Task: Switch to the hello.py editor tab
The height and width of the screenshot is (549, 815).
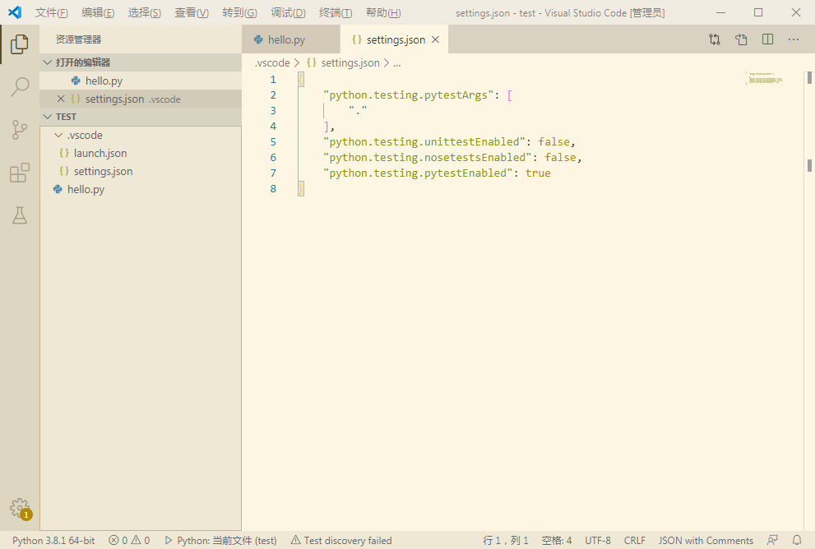Action: pyautogui.click(x=291, y=39)
